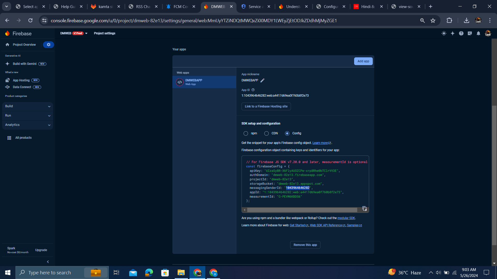Open the modular SDK link

point(346,218)
